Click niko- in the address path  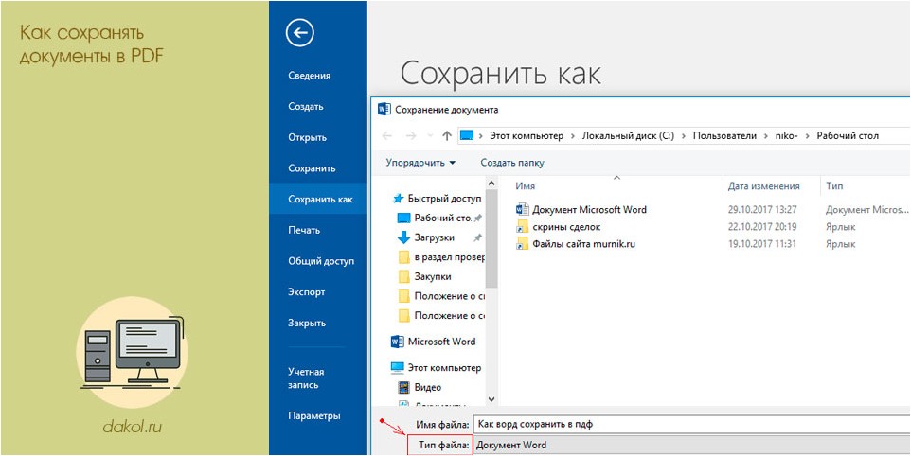click(x=786, y=135)
